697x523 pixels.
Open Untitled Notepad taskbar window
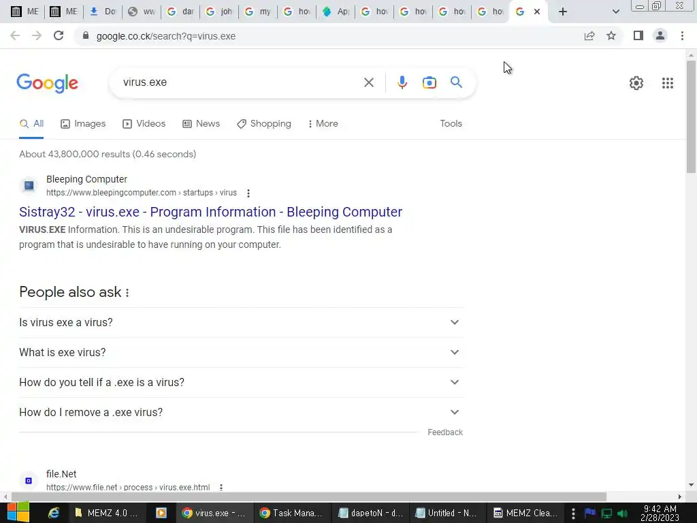pyautogui.click(x=447, y=513)
